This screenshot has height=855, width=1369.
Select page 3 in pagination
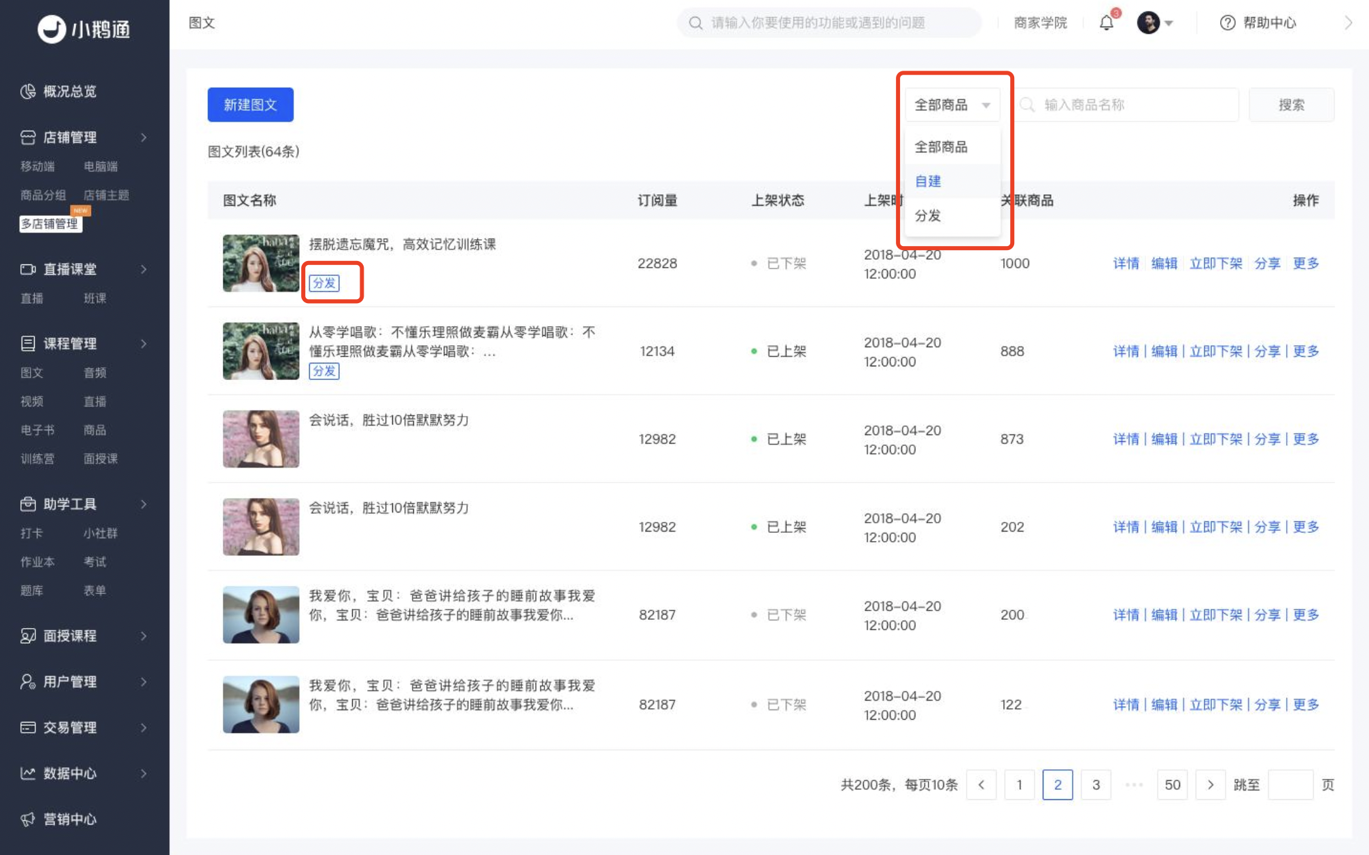click(1096, 784)
